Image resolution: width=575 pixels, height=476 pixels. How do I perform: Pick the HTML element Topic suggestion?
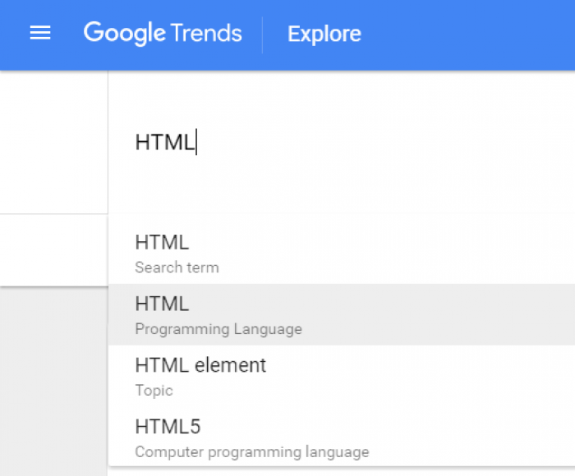click(x=342, y=376)
